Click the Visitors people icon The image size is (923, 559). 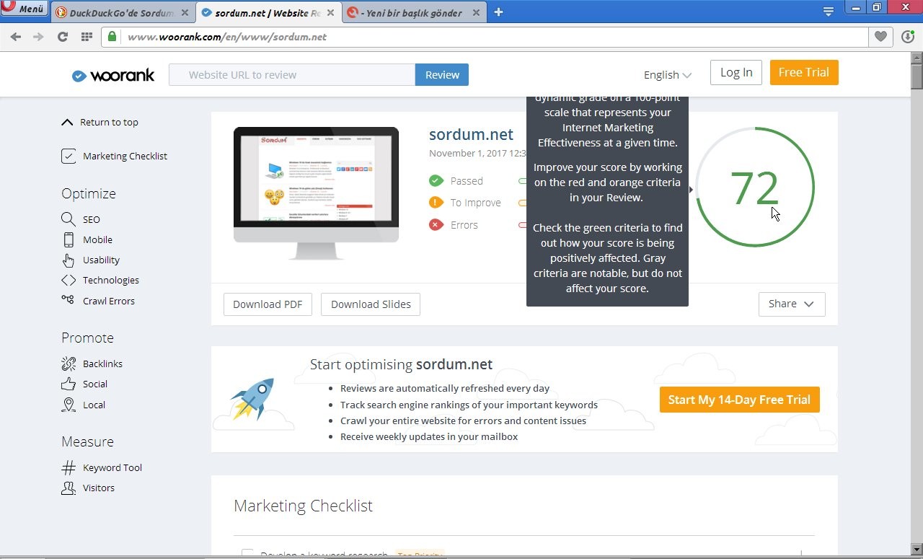pyautogui.click(x=69, y=488)
